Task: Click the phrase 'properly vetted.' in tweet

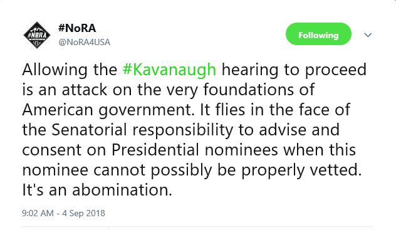Action: [301, 170]
